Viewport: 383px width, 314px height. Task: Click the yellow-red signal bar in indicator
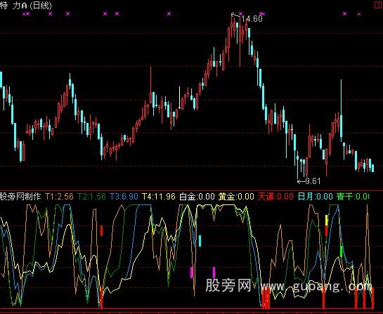click(327, 225)
